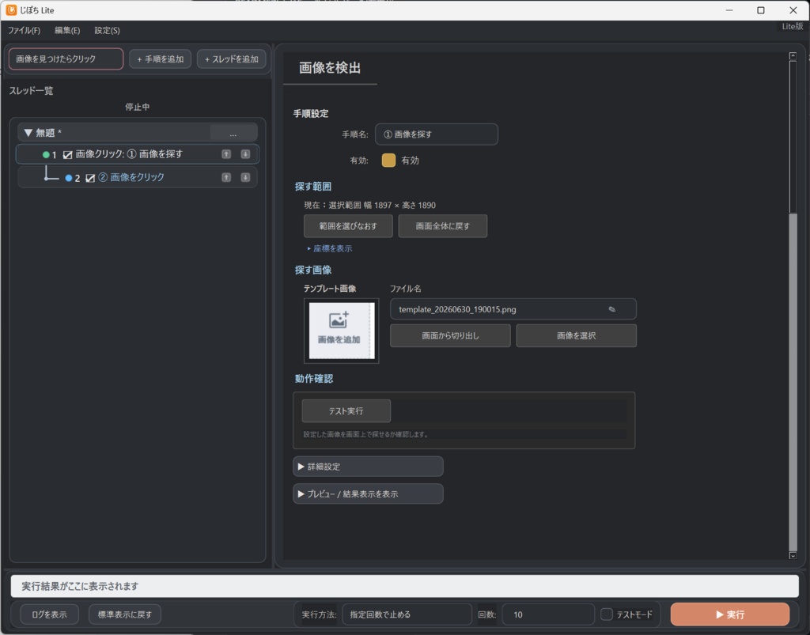This screenshot has height=635, width=810.
Task: Click the テスト実行 button
Action: pos(346,411)
